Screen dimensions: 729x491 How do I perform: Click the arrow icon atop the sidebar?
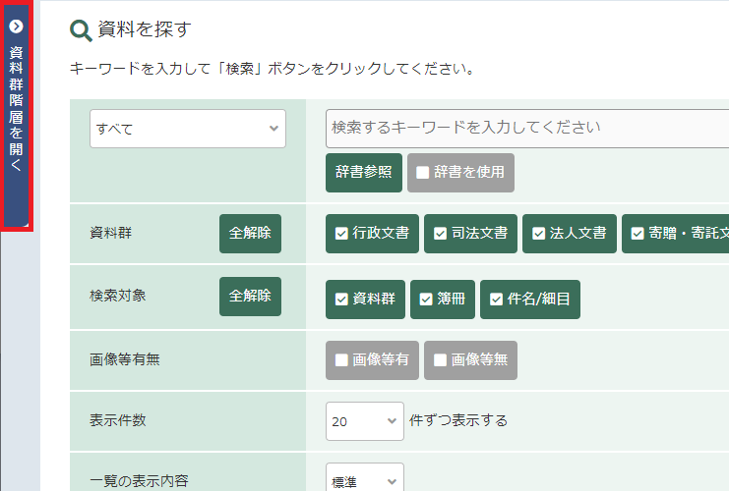click(x=16, y=27)
